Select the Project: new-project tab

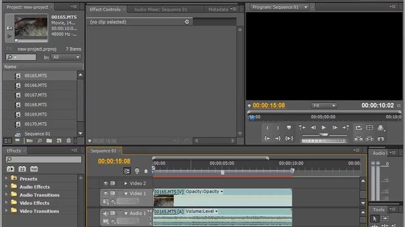[x=27, y=7]
